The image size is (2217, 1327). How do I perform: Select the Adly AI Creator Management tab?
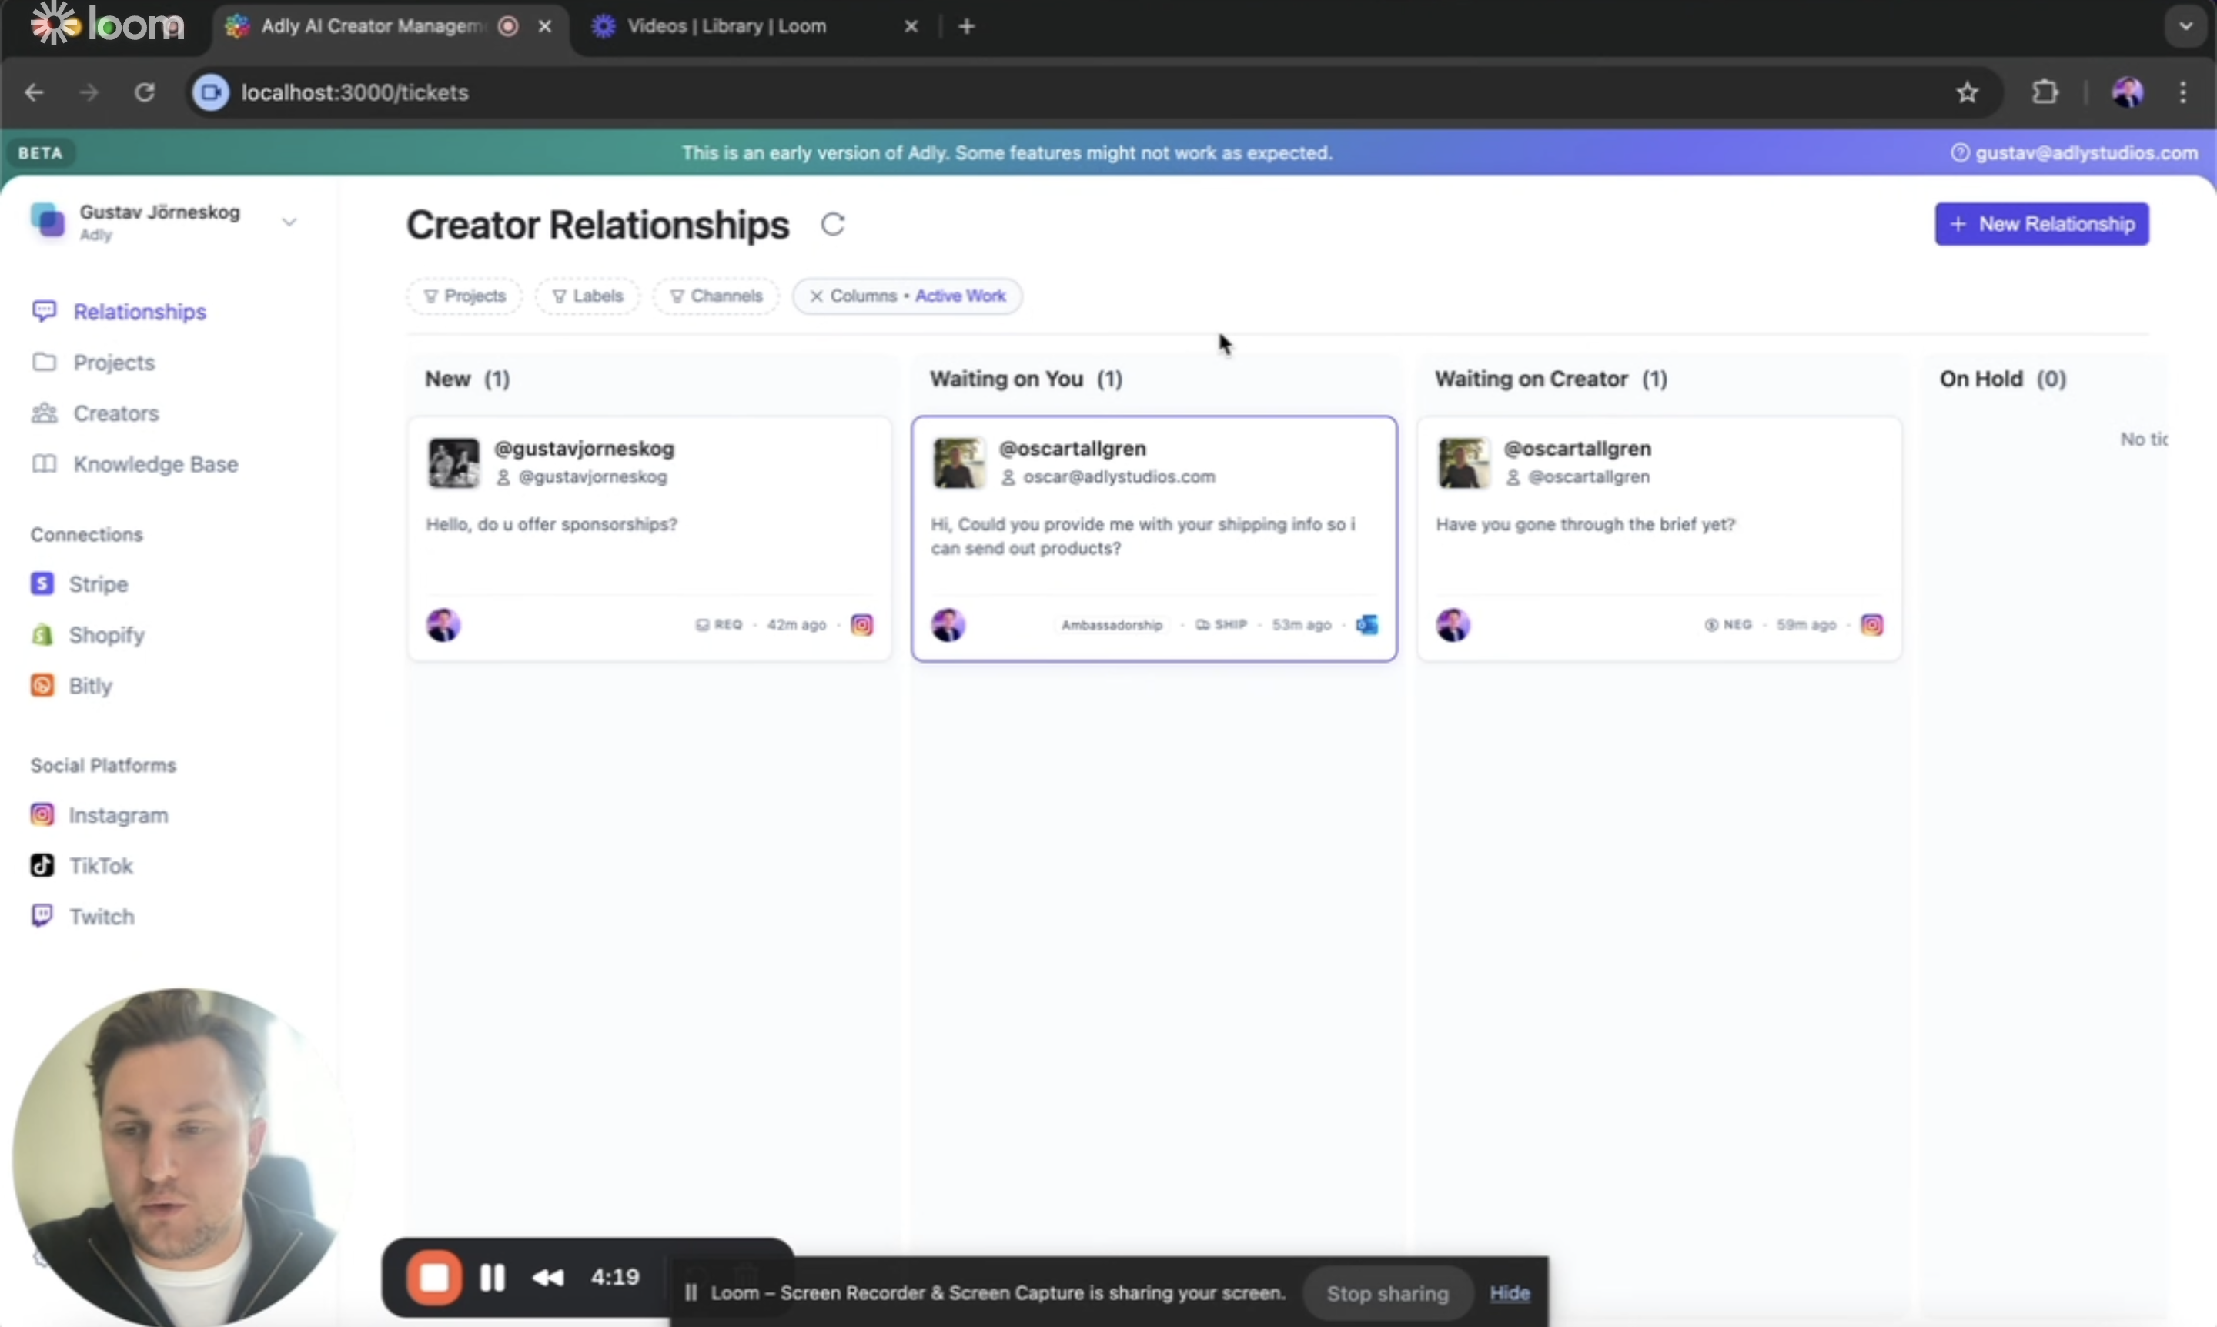(x=371, y=26)
